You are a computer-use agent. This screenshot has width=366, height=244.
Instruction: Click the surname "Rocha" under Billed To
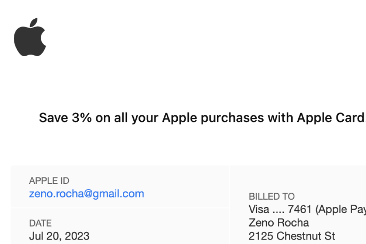(x=294, y=223)
